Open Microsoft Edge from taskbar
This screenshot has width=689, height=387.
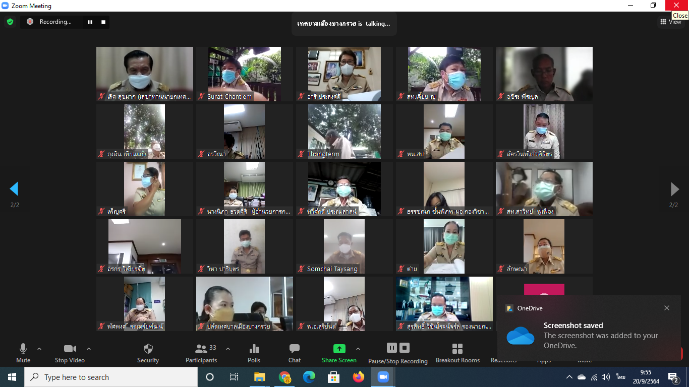[309, 377]
